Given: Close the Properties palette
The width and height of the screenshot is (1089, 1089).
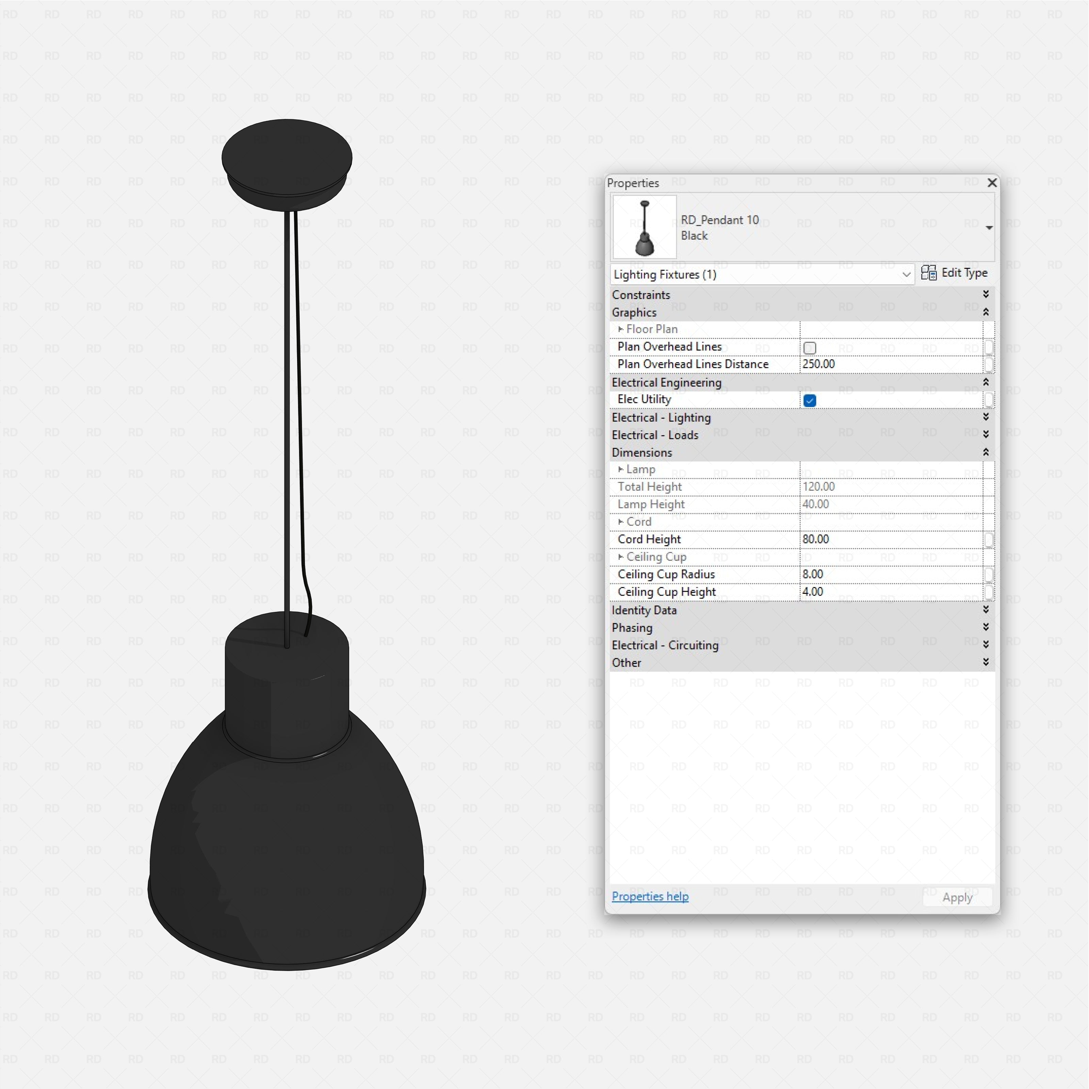Looking at the screenshot, I should 992,183.
